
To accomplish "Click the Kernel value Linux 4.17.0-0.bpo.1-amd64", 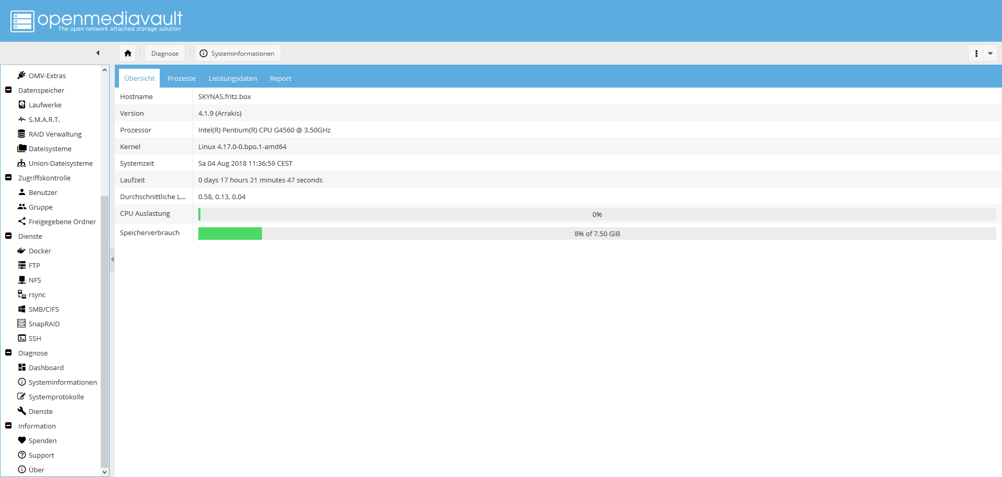I will pos(242,146).
